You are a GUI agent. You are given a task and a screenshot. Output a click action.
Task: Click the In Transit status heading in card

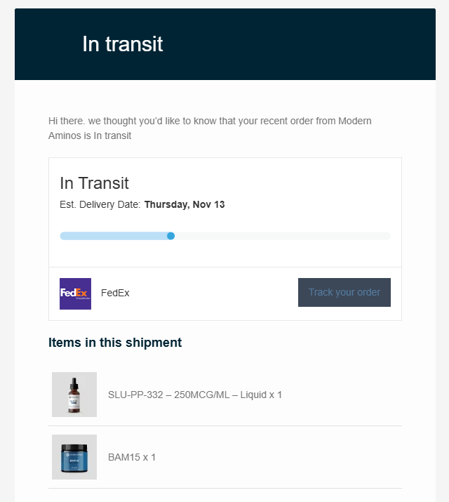pos(94,183)
